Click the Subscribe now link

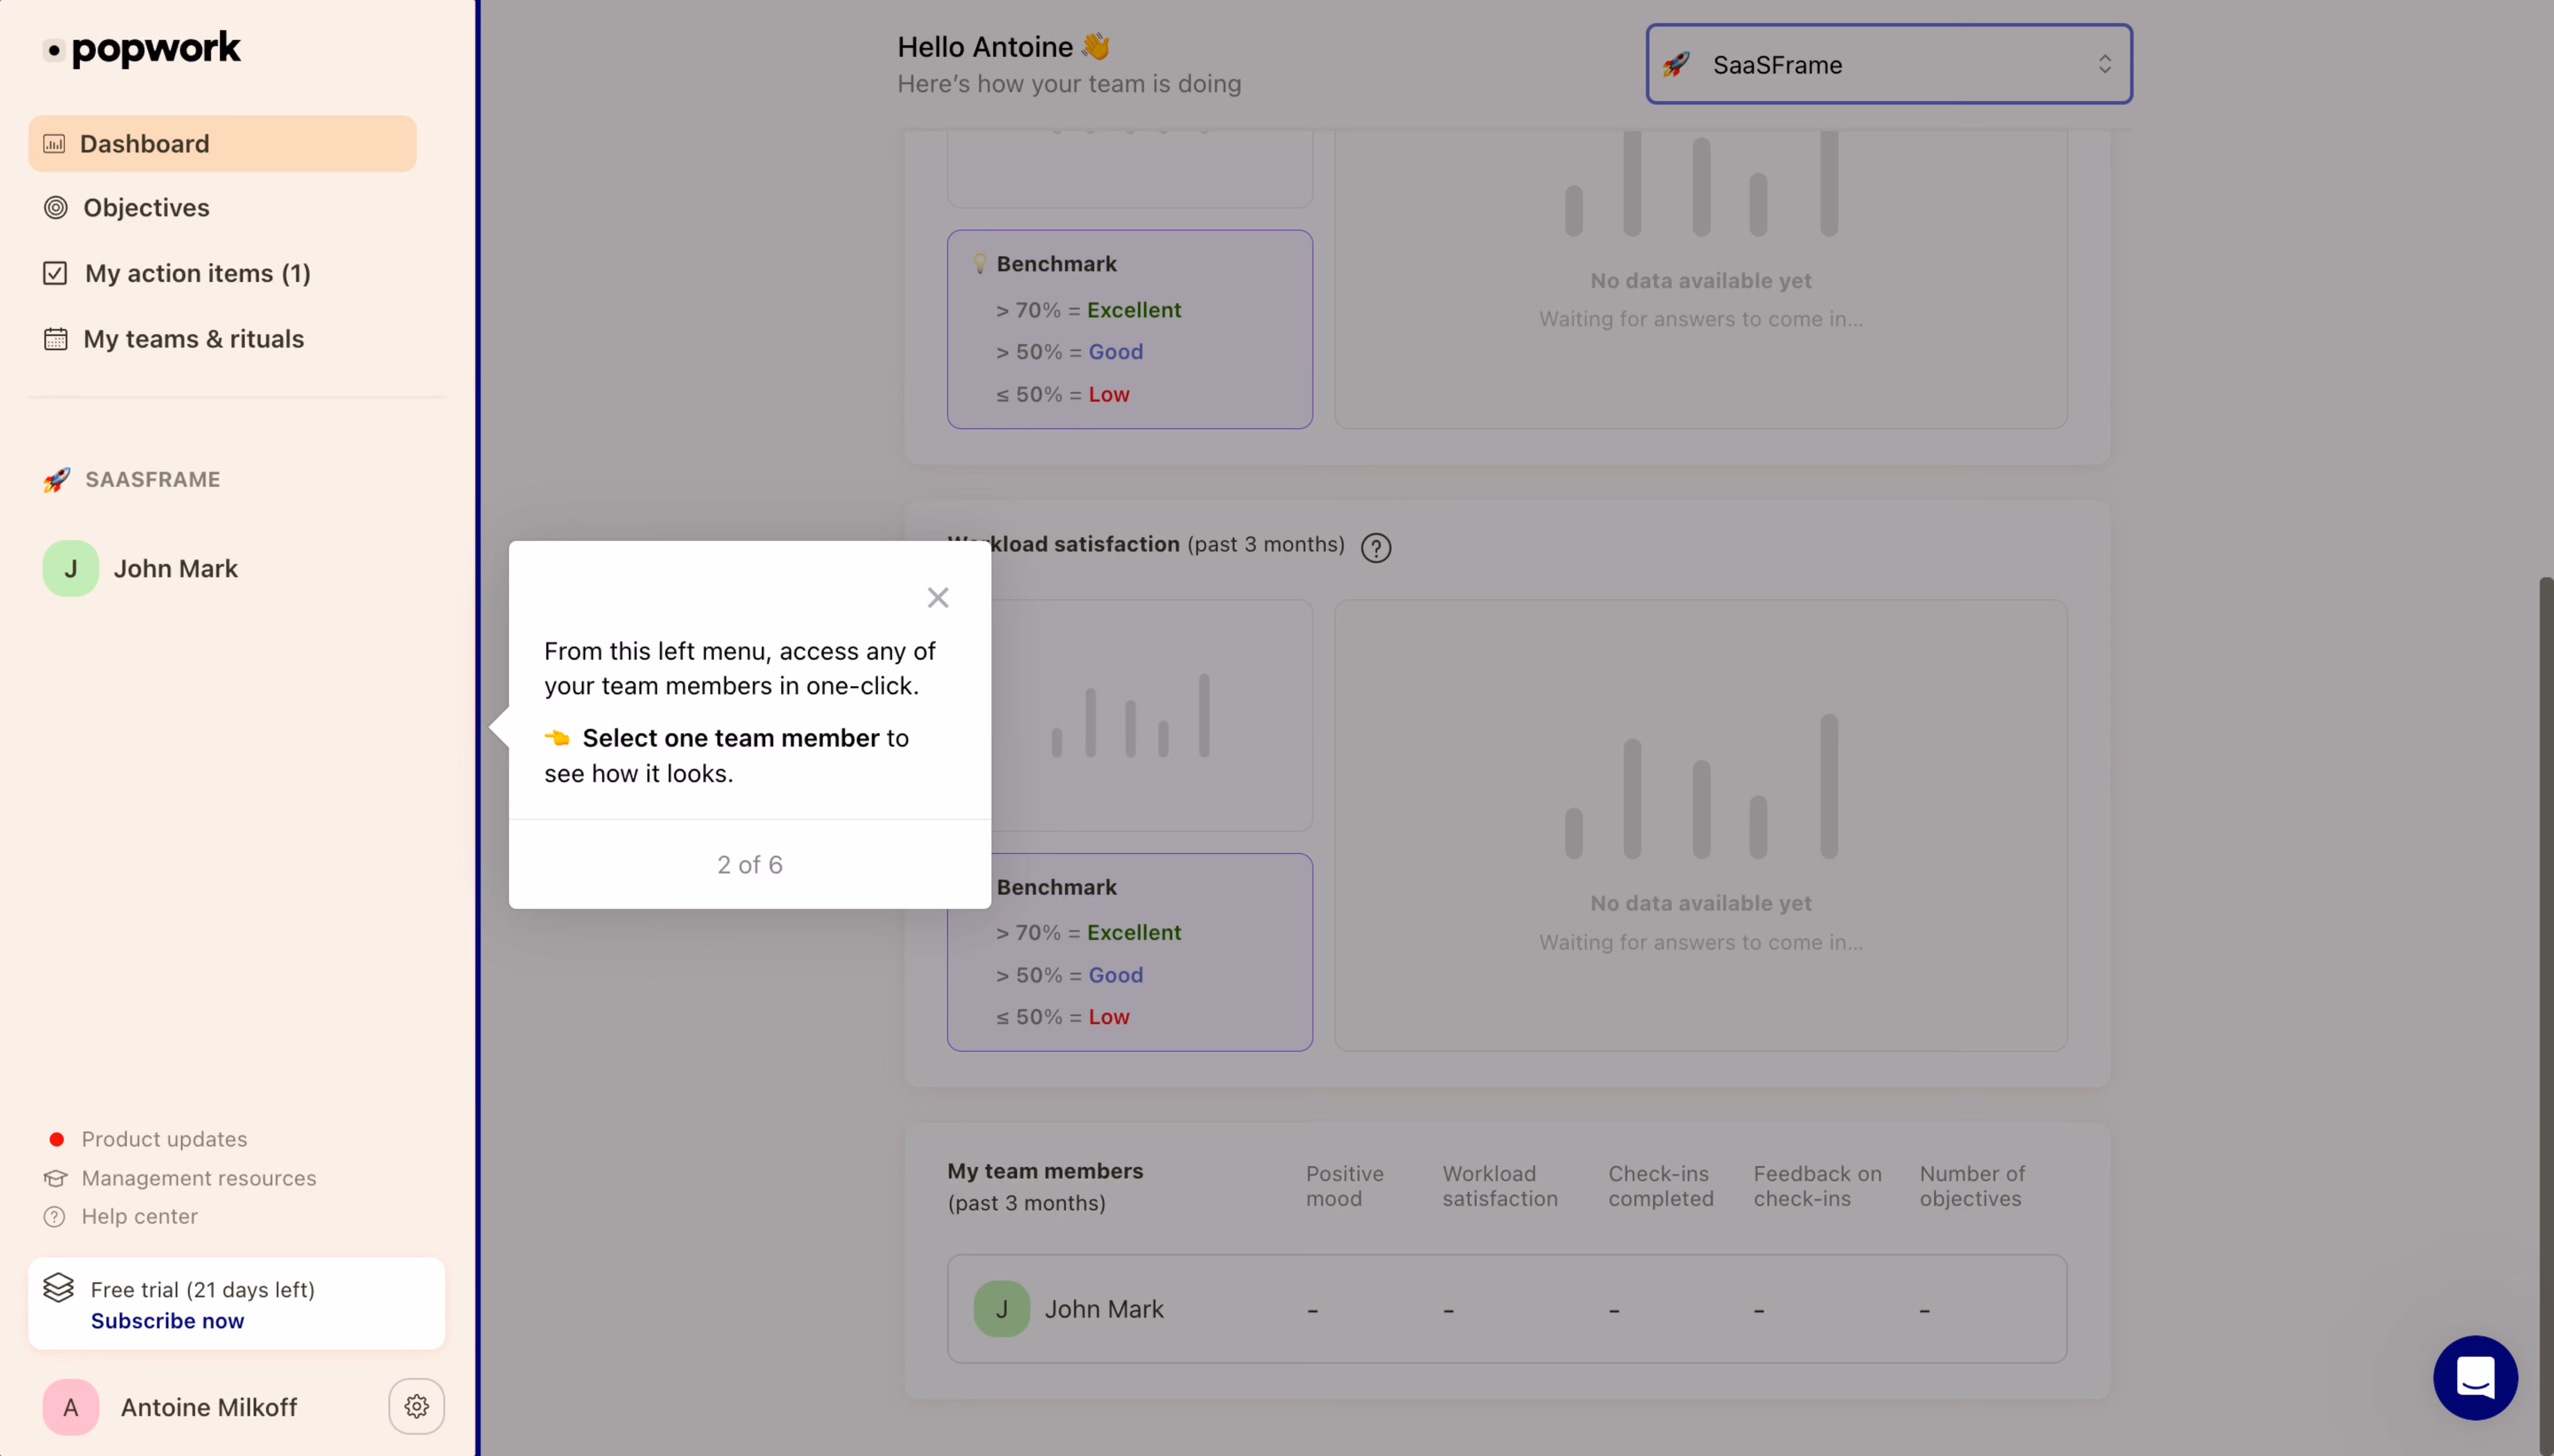(167, 1321)
